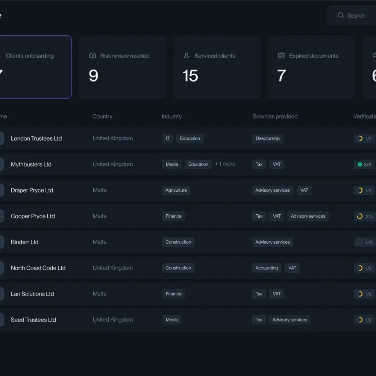Click Cooper Pryce Ltd 2/3 progress indicator
Screen dimensions: 376x376
click(364, 216)
